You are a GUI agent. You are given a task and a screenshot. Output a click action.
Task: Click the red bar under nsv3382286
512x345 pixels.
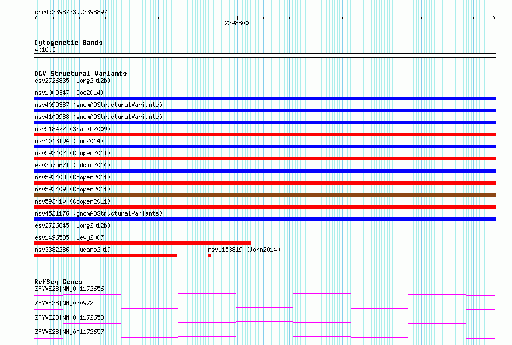pos(105,255)
